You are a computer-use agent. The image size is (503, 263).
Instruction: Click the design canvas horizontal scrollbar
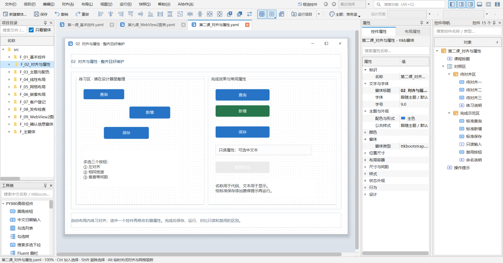pyautogui.click(x=199, y=254)
